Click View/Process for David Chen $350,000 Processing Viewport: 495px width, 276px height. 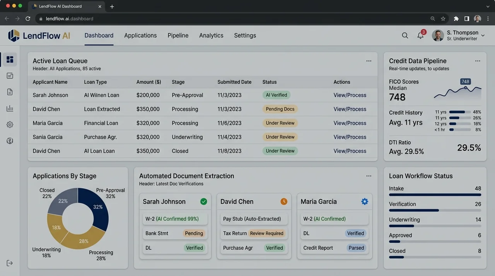click(350, 109)
